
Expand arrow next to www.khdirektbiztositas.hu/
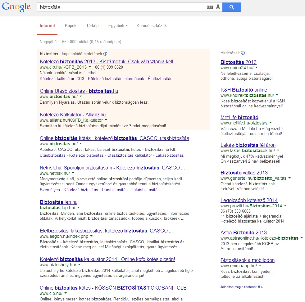pos(277,95)
